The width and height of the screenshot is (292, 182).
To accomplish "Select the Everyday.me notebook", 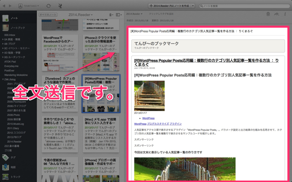I will (x=11, y=66).
